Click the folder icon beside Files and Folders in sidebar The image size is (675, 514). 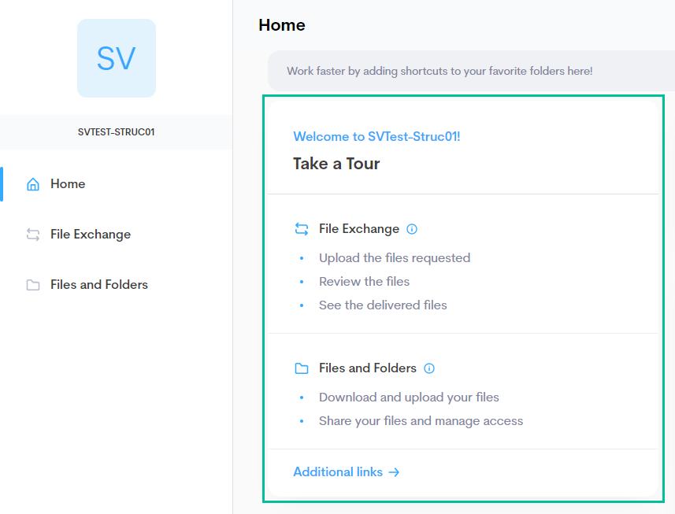click(33, 285)
